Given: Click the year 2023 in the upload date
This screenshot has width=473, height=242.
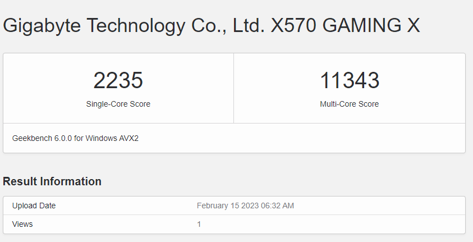Looking at the screenshot, I should (251, 206).
